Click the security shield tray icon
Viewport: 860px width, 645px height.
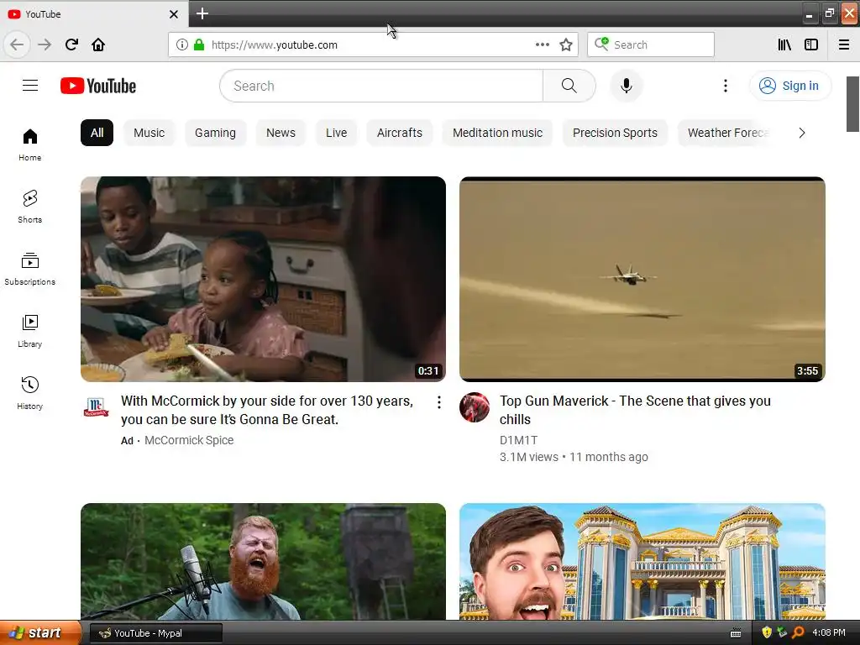click(767, 633)
